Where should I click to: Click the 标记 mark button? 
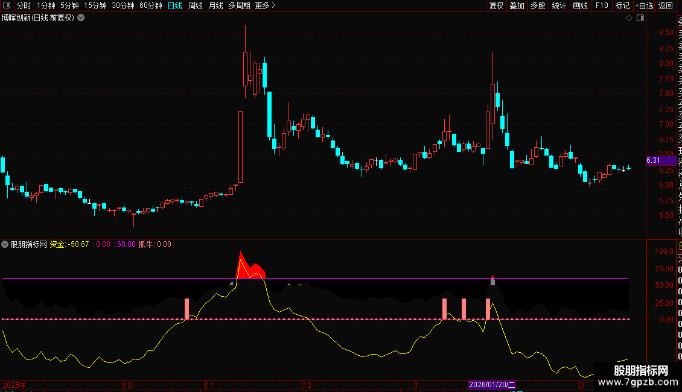tap(622, 5)
